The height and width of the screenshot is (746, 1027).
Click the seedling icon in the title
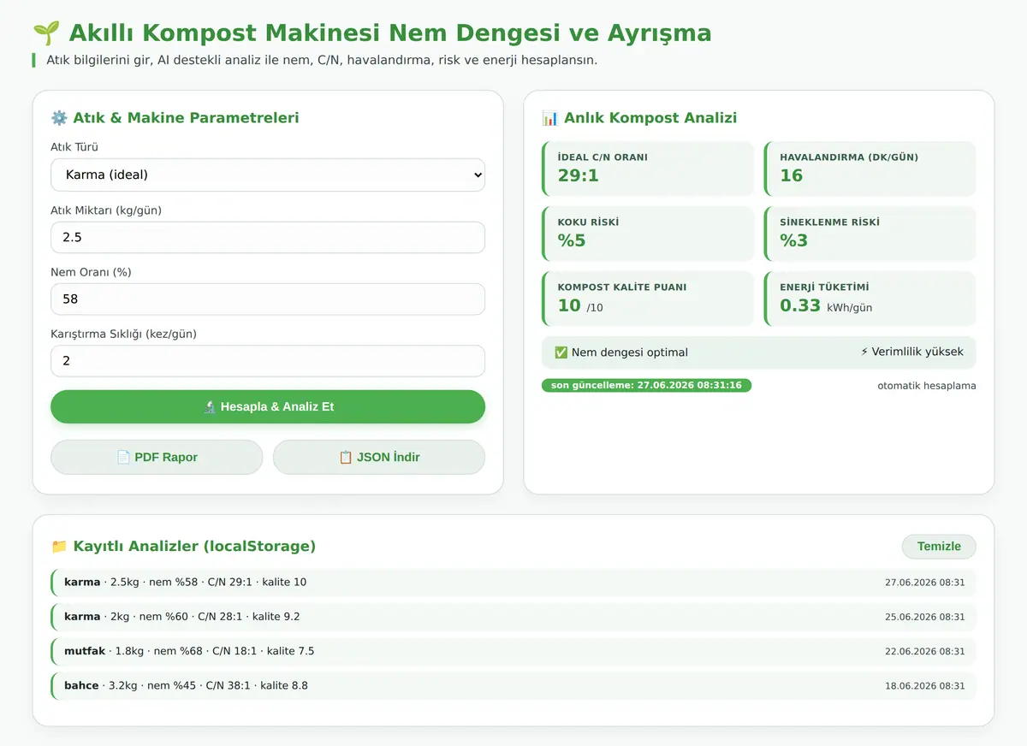tap(45, 33)
